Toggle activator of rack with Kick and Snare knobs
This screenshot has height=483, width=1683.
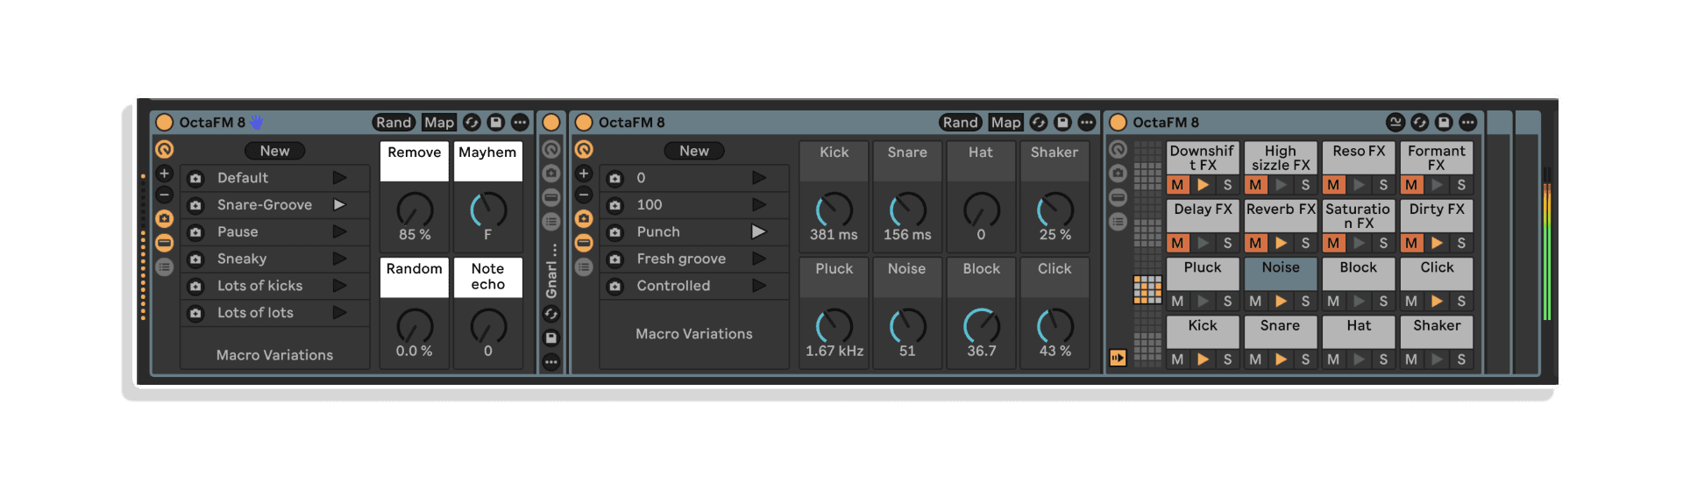point(584,123)
